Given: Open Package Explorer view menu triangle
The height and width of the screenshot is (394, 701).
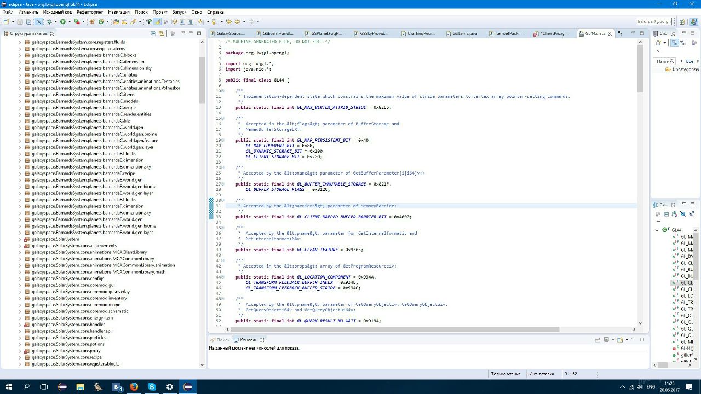Looking at the screenshot, I should 183,33.
